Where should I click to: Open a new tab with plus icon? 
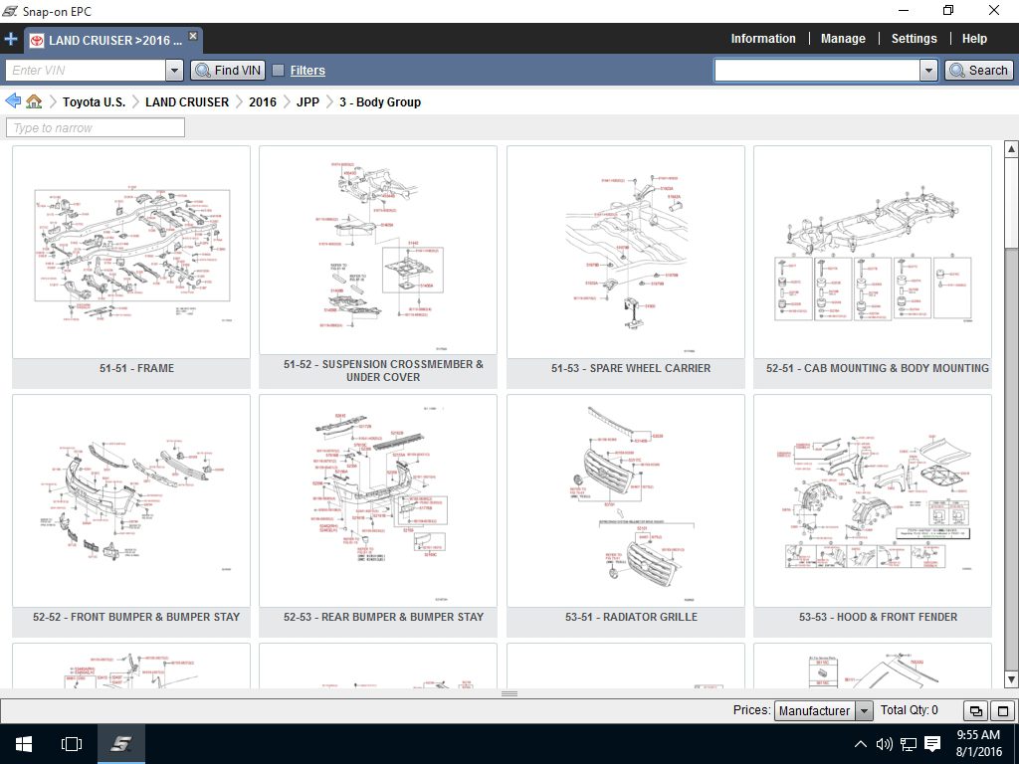10,39
